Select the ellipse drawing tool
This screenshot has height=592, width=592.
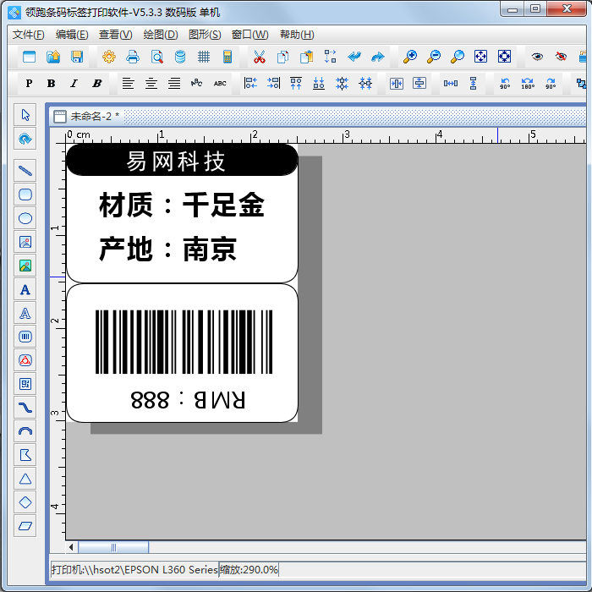coord(25,218)
